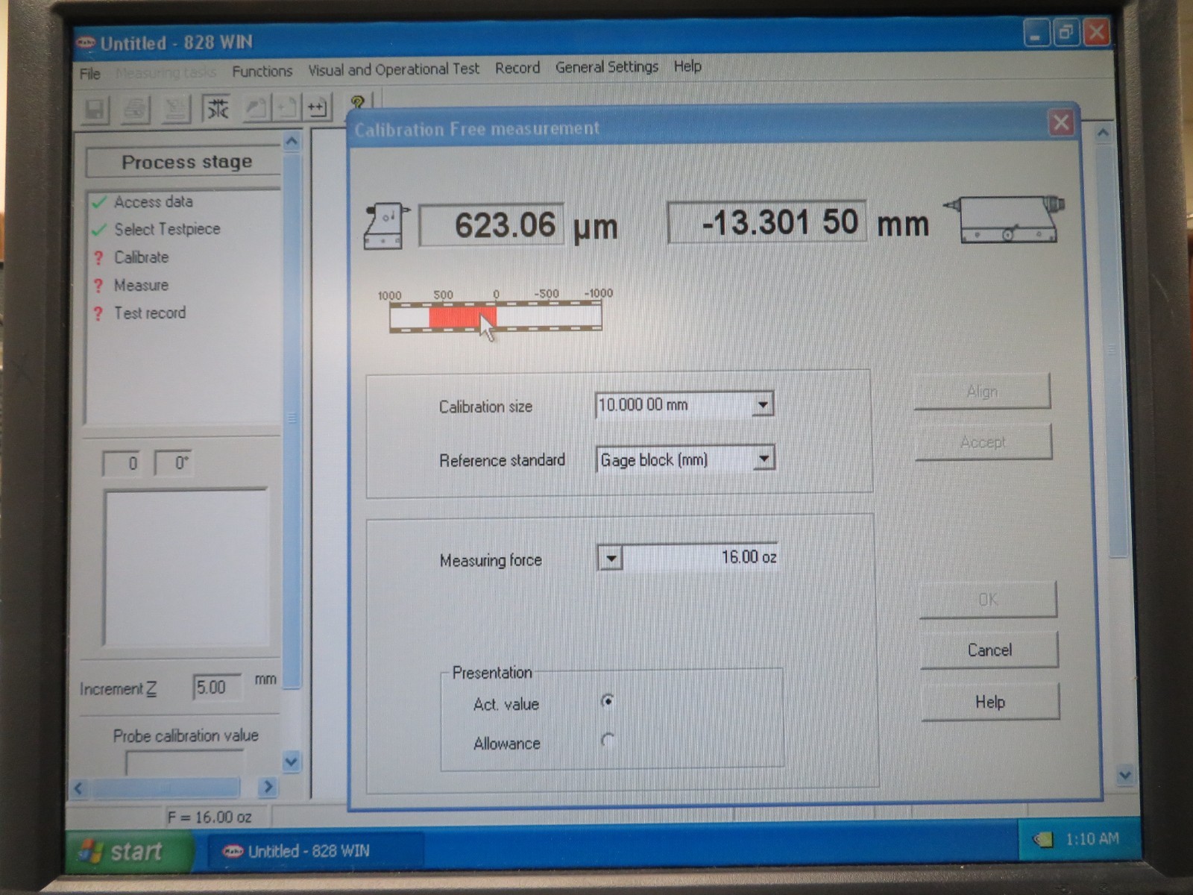The image size is (1193, 895).
Task: Open the General Settings menu
Action: click(606, 67)
